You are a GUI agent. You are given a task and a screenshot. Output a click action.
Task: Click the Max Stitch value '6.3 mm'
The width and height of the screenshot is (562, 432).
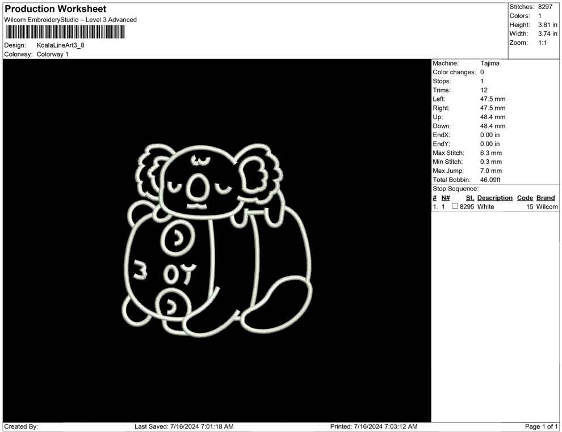click(490, 153)
